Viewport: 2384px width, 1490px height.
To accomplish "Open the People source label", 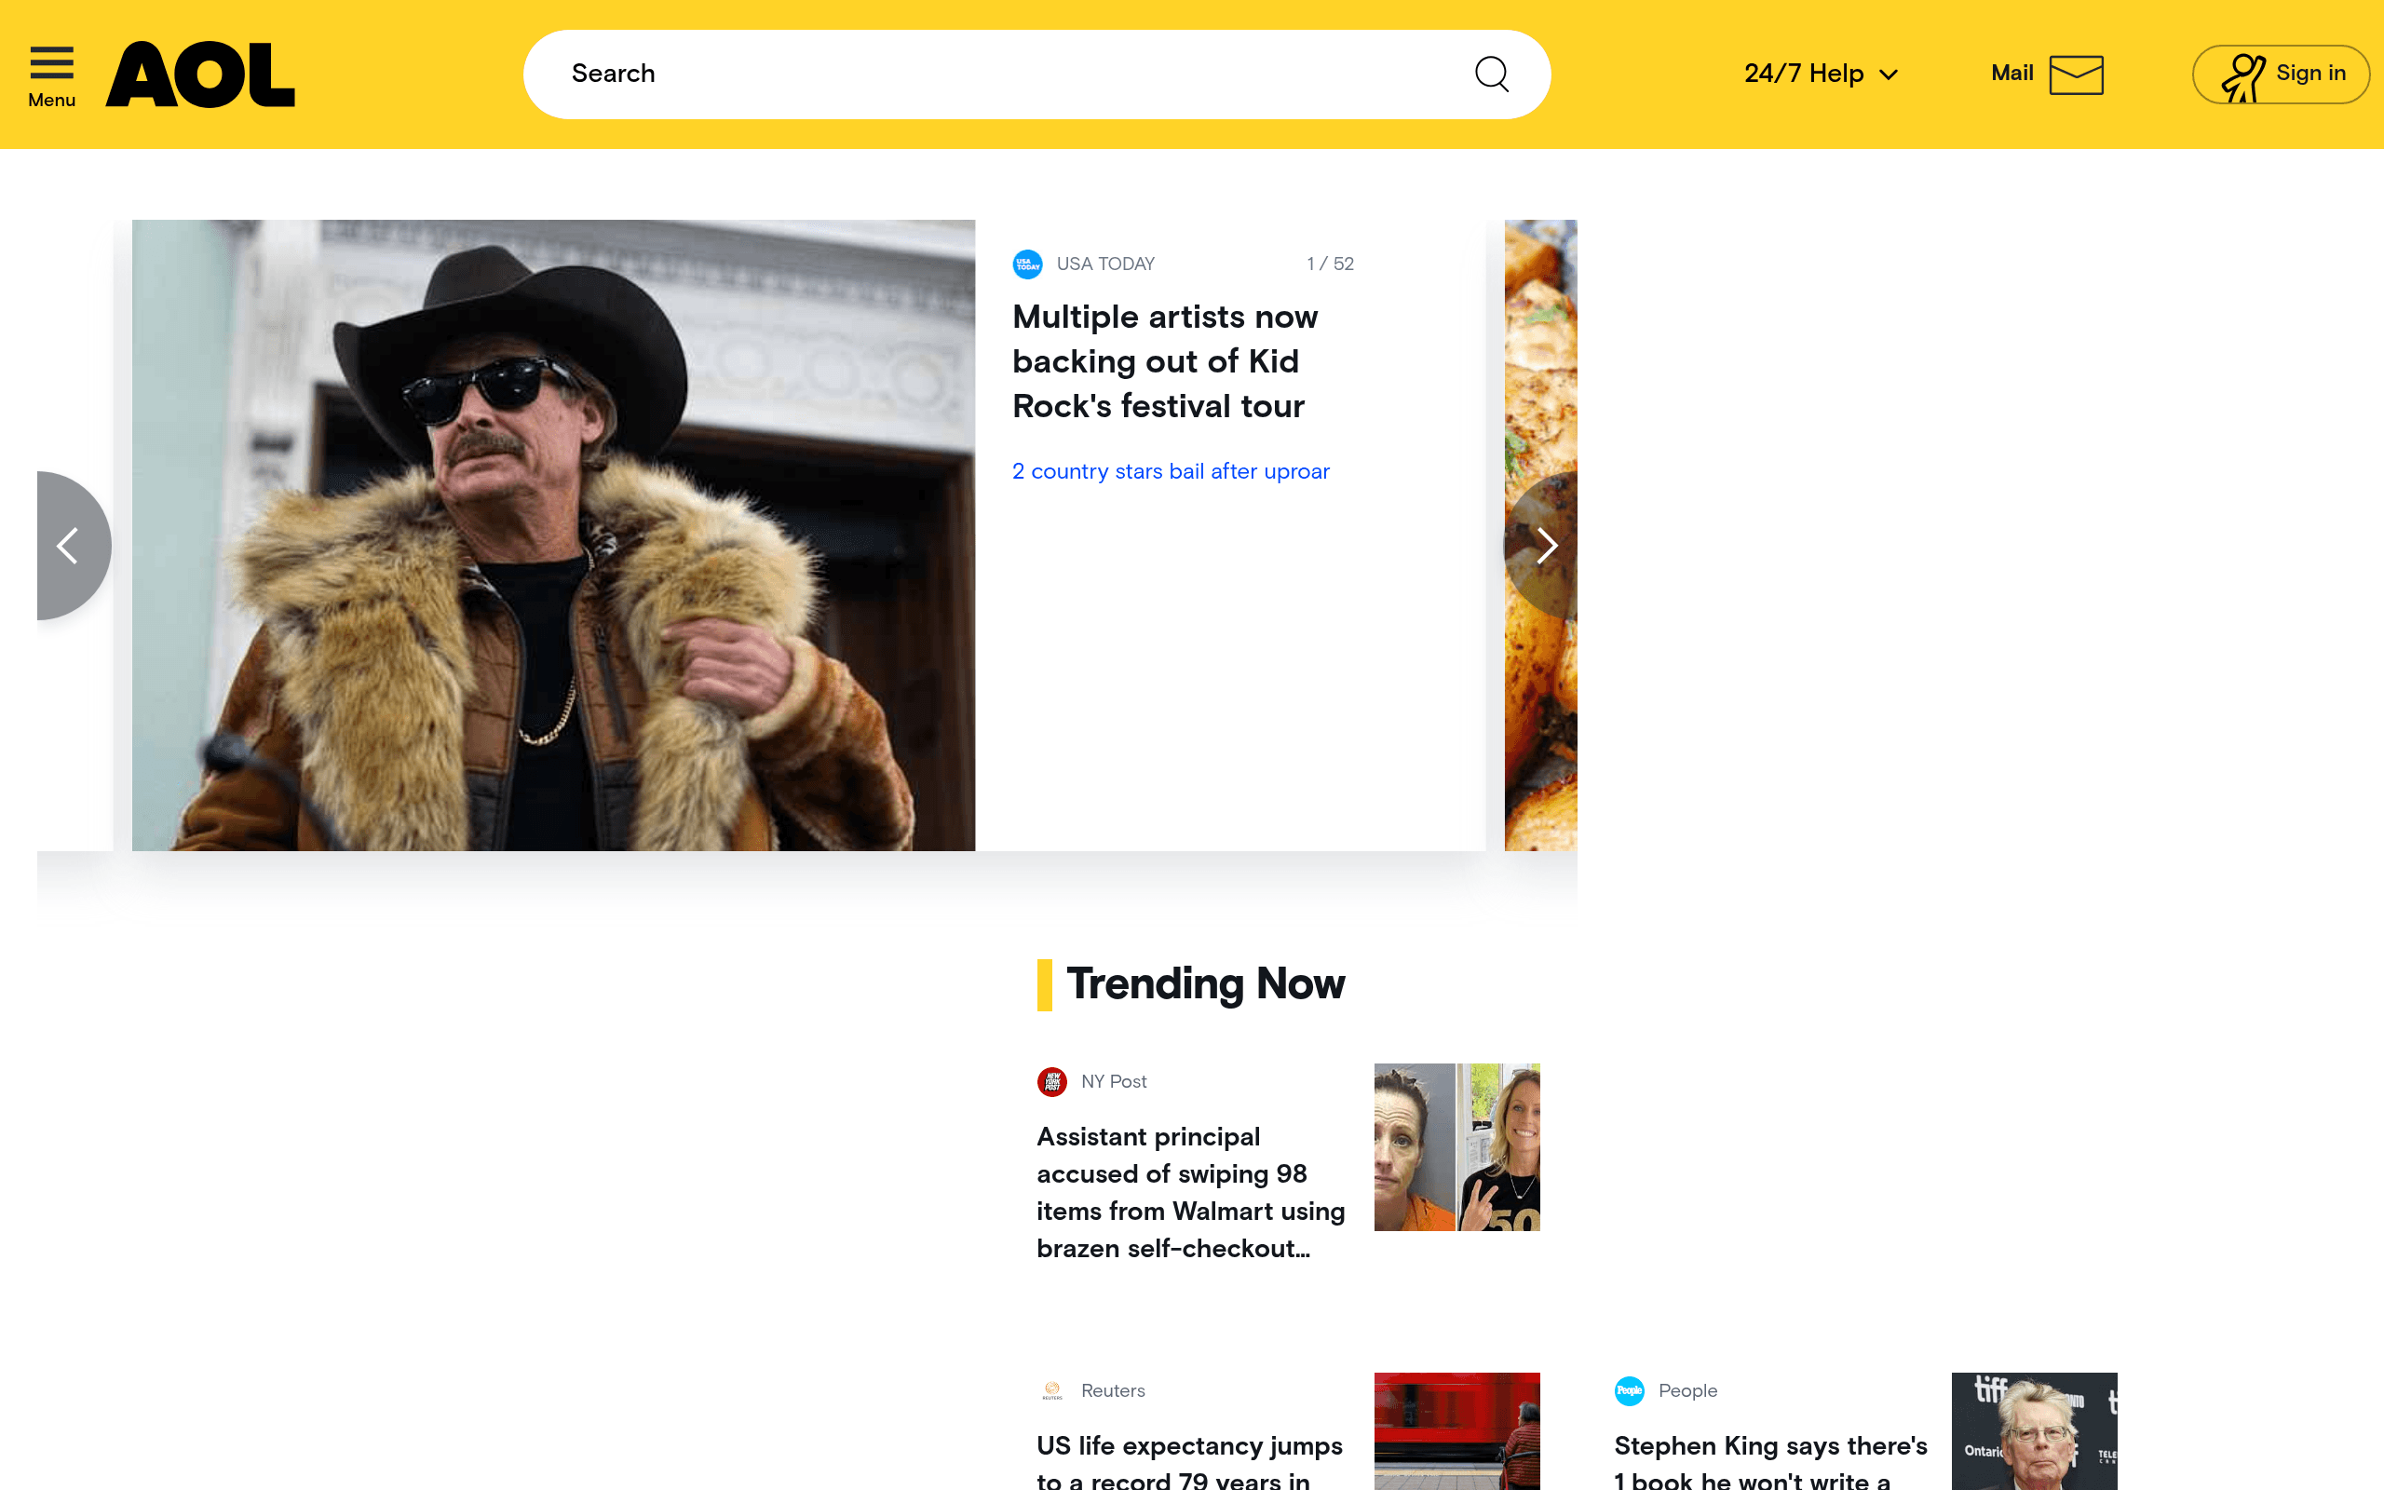I will tap(1687, 1391).
